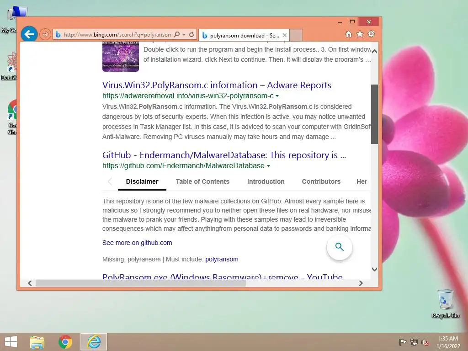Launch Google Chrome from taskbar

pos(65,342)
